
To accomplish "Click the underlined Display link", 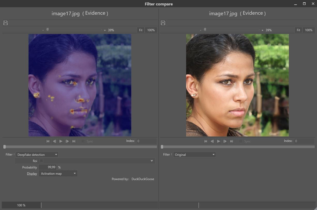I will 32,173.
